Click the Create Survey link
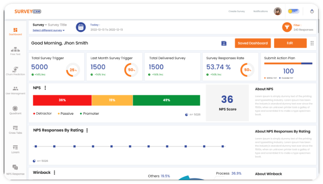 coord(237,11)
